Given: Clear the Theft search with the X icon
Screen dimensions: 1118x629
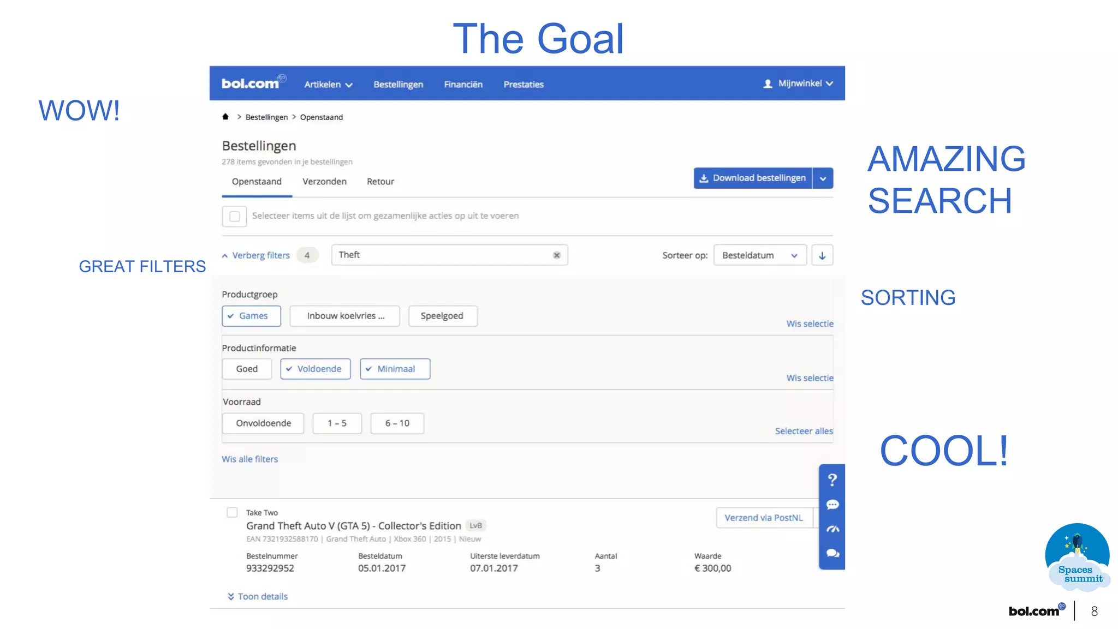Looking at the screenshot, I should tap(556, 255).
